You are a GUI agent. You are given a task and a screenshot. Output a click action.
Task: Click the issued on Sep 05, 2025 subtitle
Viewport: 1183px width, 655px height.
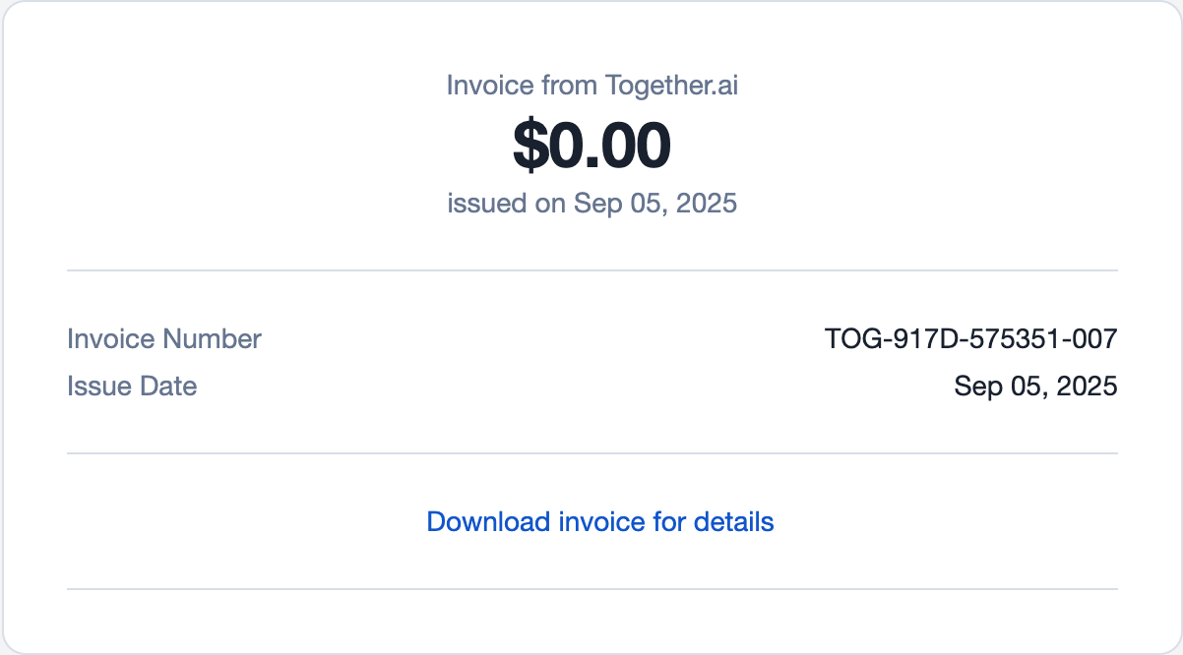[x=591, y=204]
